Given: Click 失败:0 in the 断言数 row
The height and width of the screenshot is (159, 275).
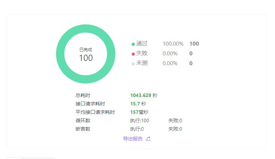Looking at the screenshot, I should pos(175,129).
